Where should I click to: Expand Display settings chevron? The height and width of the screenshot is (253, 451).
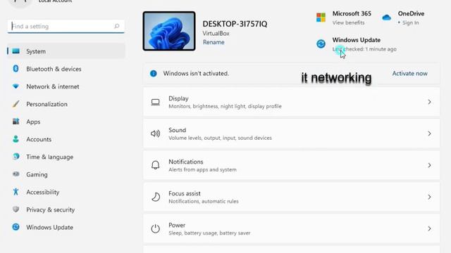pos(429,102)
